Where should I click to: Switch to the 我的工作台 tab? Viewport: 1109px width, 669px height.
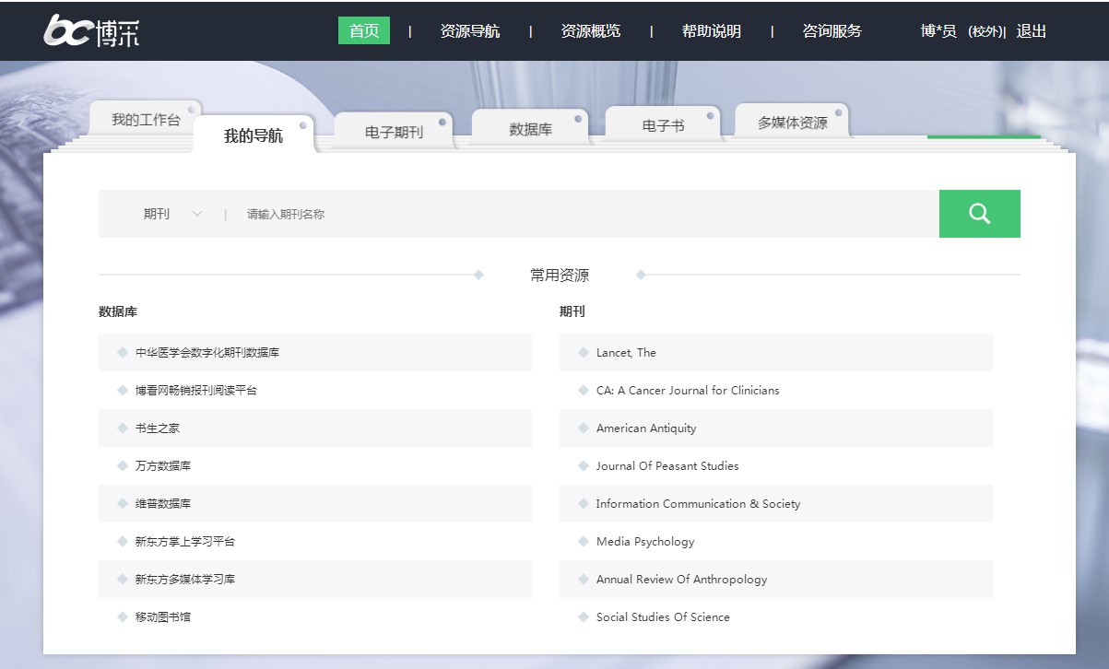point(146,120)
